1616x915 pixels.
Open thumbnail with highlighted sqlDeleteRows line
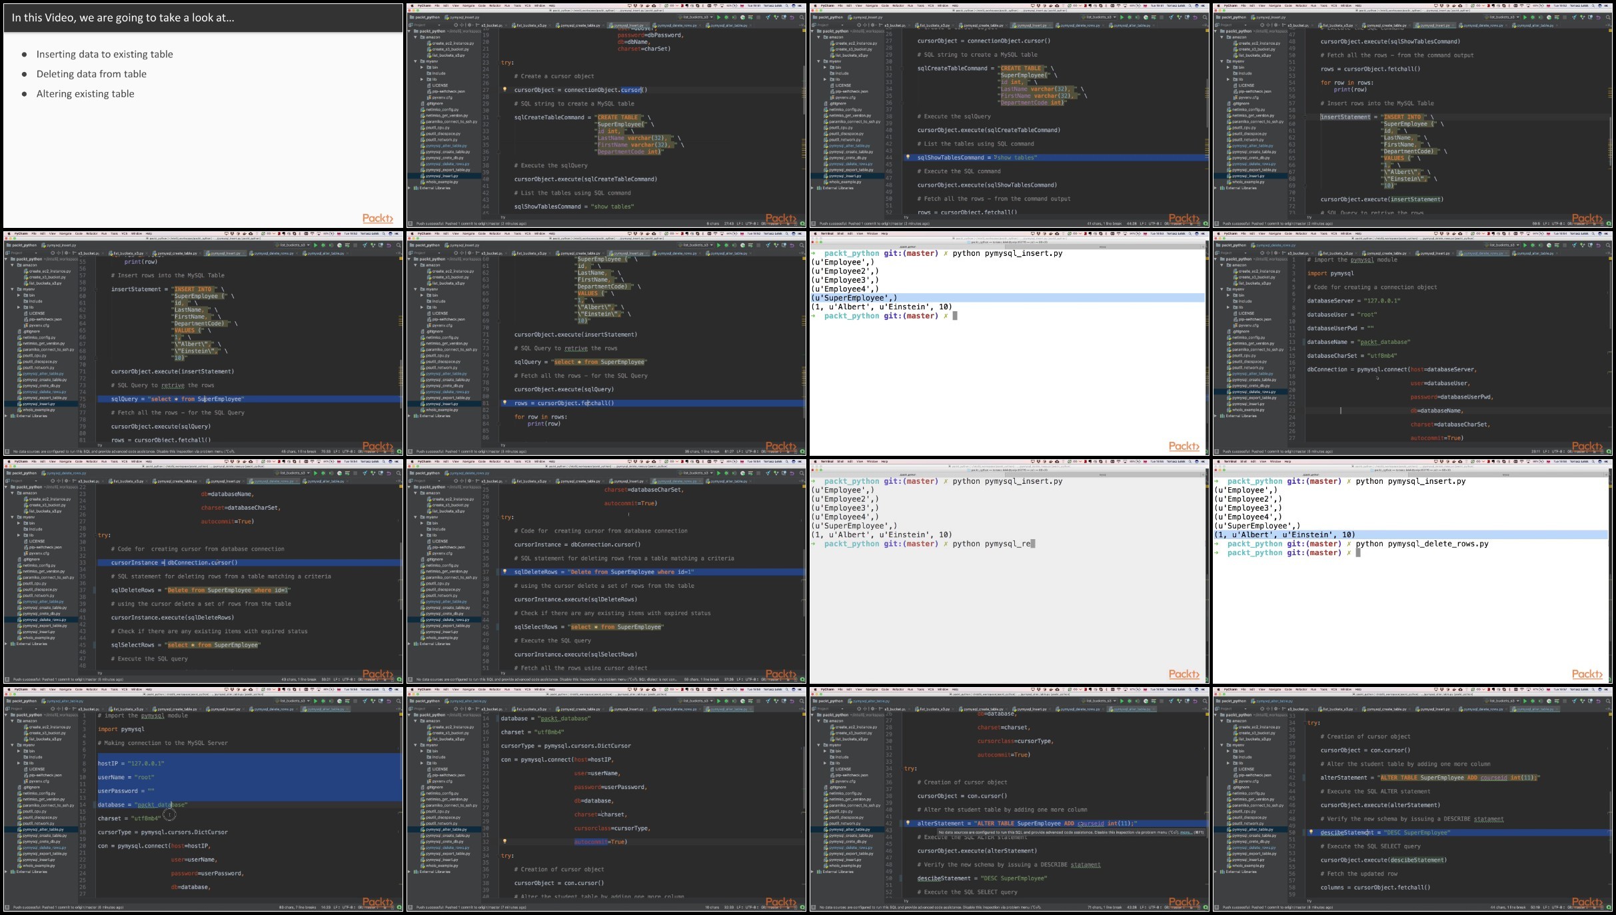[x=606, y=571]
